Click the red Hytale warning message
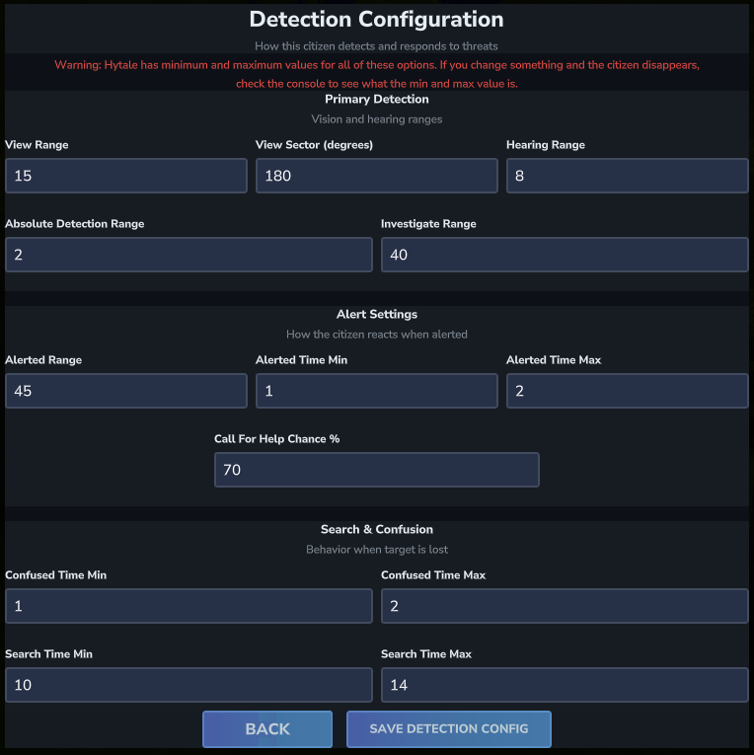This screenshot has height=755, width=754. coord(376,74)
